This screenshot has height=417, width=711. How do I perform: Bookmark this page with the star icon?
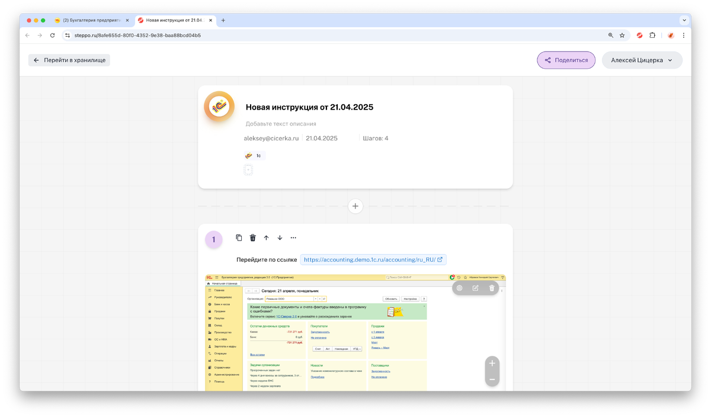(622, 36)
